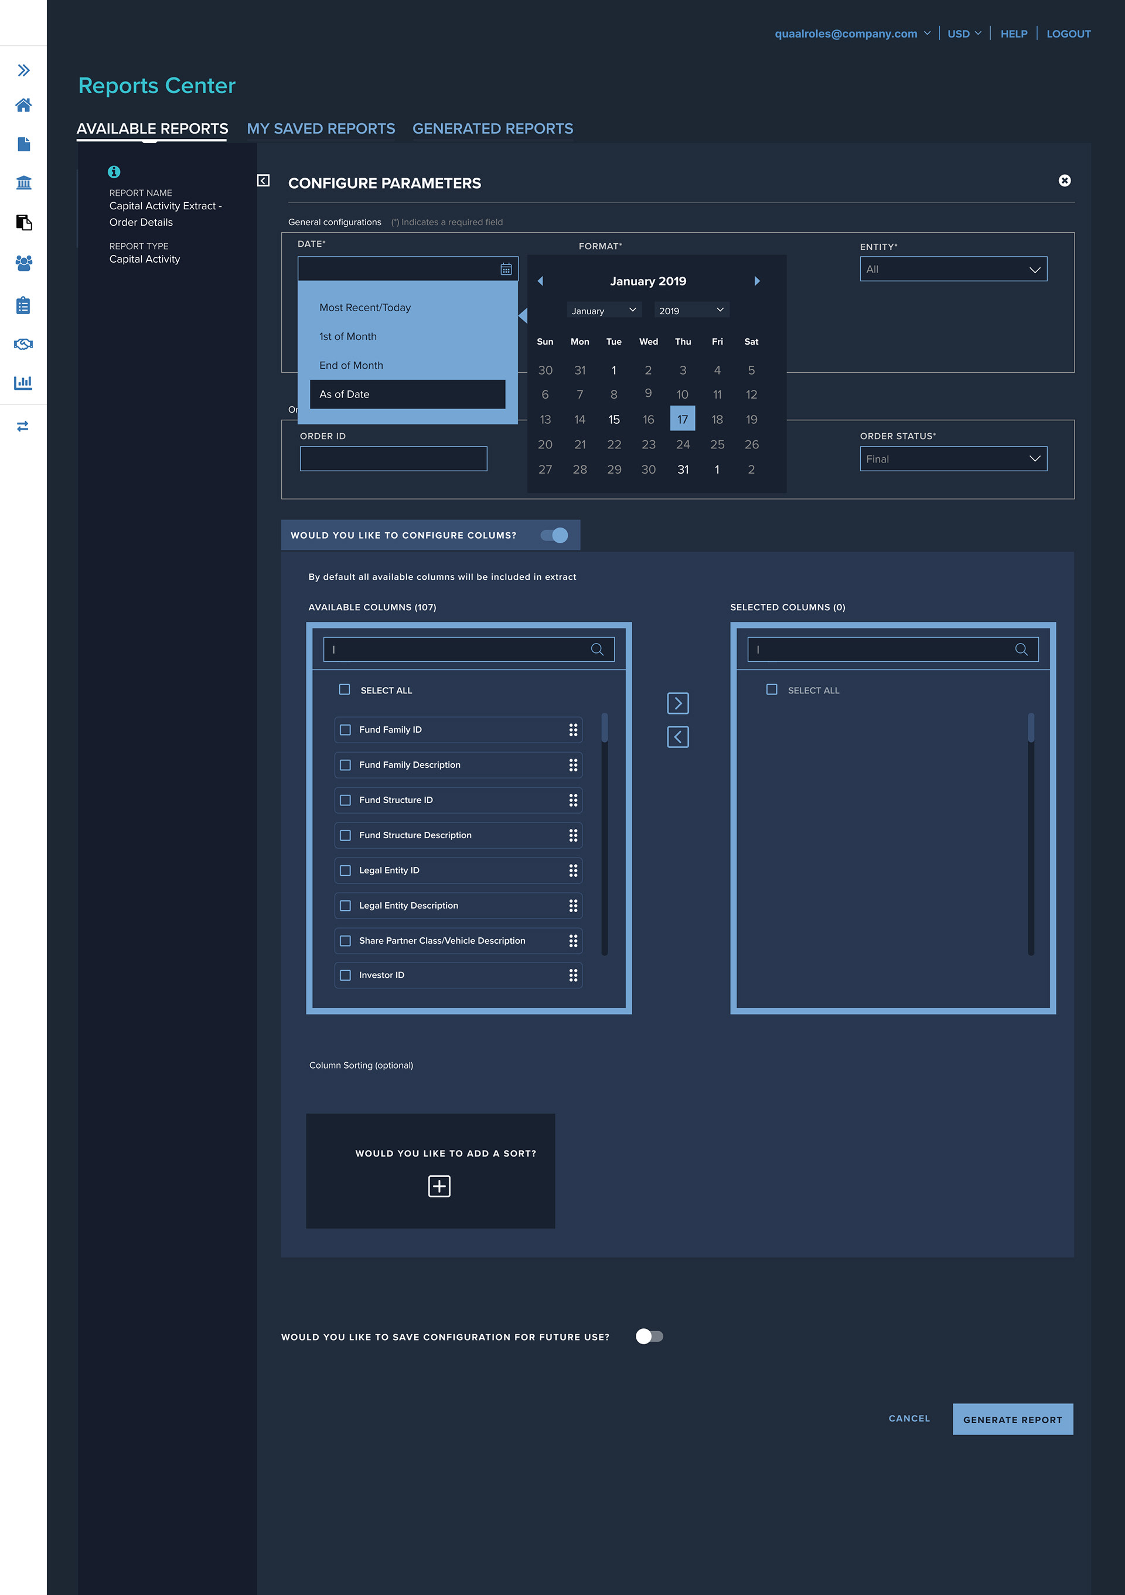Click Selected Columns scrollbar thumb
The width and height of the screenshot is (1125, 1595).
[1031, 728]
